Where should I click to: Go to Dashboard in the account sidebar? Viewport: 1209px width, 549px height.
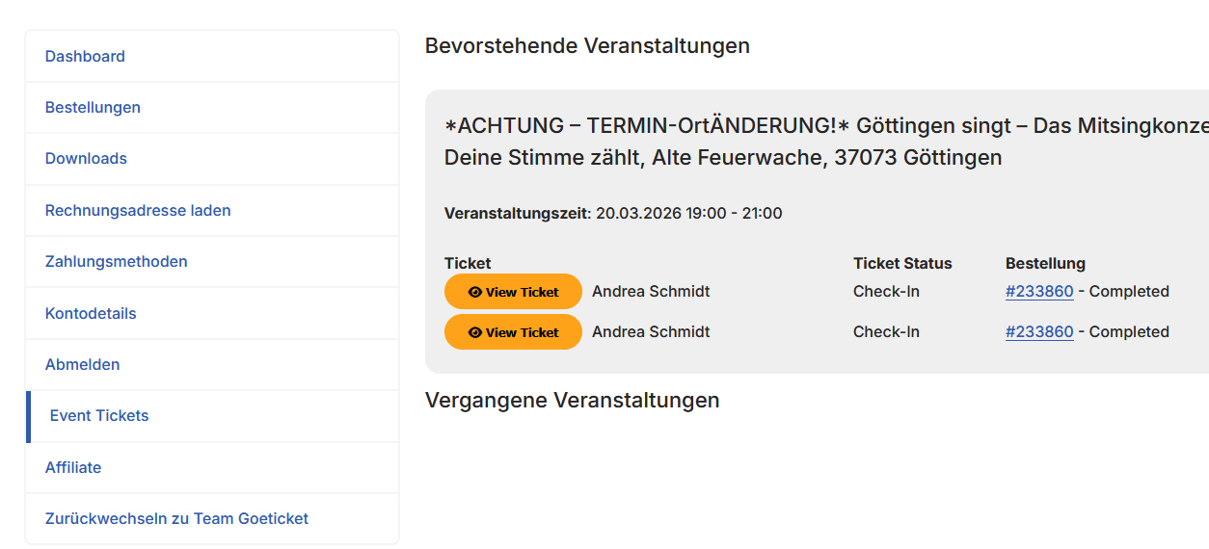pos(85,57)
